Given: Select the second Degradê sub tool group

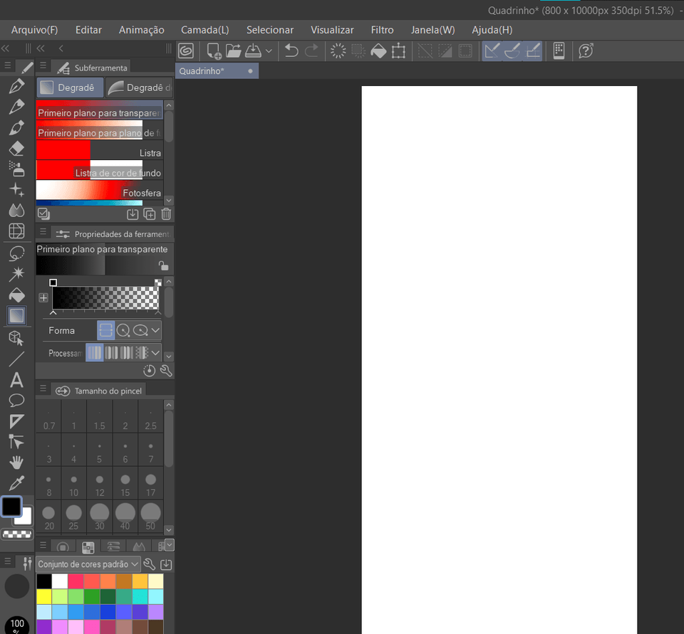Looking at the screenshot, I should [139, 88].
